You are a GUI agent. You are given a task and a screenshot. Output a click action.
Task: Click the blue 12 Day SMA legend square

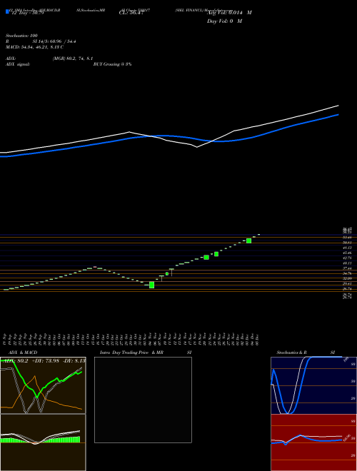click(7, 12)
